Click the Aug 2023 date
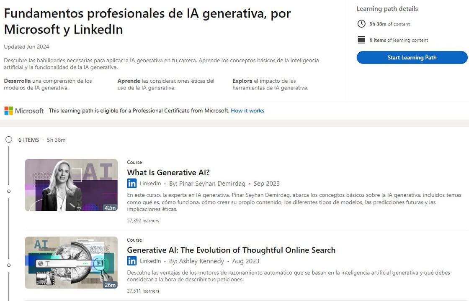 (x=245, y=261)
